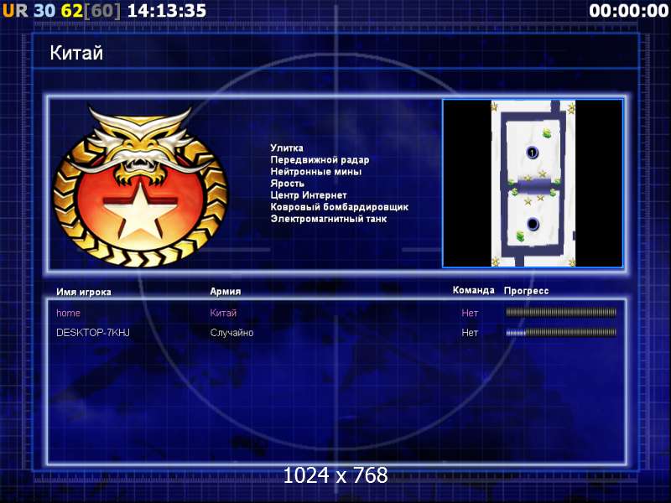Click the "Имя игрока" column header
Image resolution: width=671 pixels, height=503 pixels.
point(83,292)
